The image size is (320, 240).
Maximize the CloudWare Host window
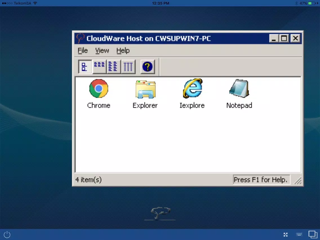click(284, 38)
